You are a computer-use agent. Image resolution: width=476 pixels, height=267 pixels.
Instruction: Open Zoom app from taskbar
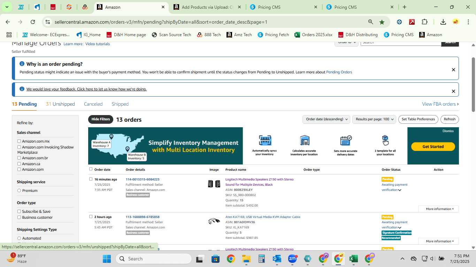(x=292, y=259)
